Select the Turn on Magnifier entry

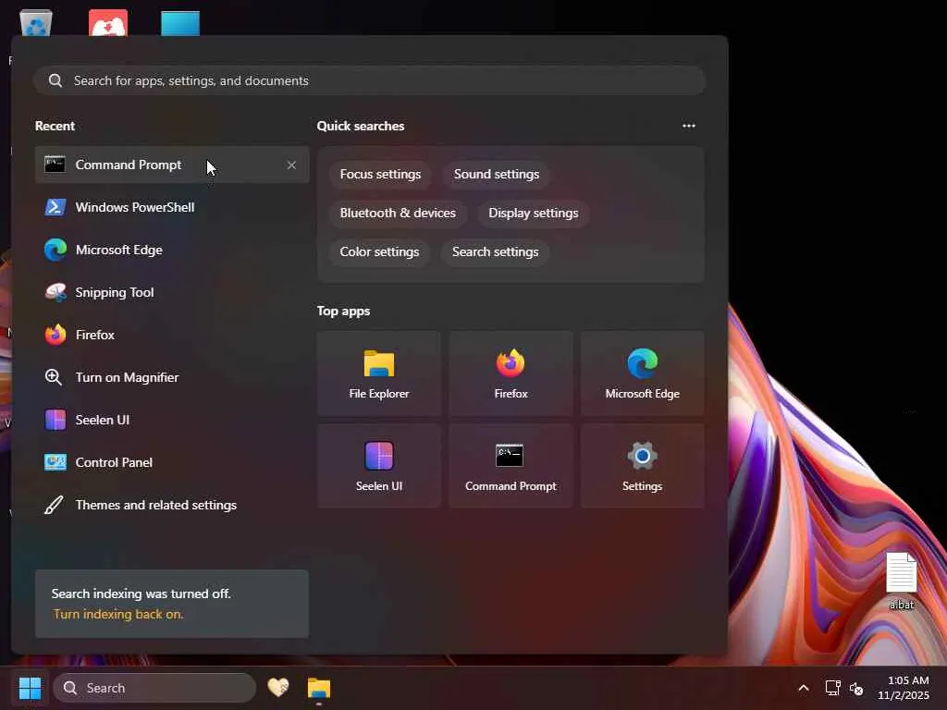click(x=172, y=377)
